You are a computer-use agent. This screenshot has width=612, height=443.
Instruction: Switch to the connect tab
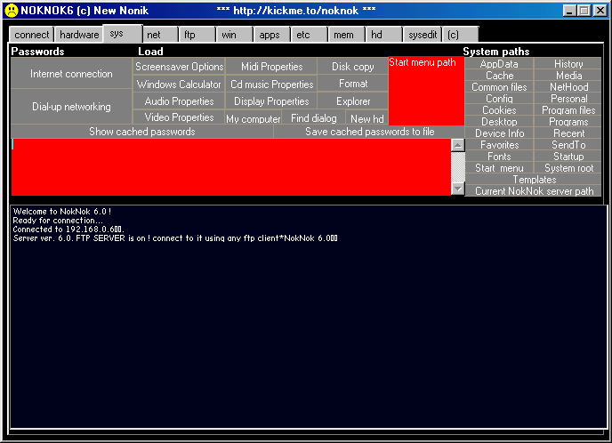[32, 35]
